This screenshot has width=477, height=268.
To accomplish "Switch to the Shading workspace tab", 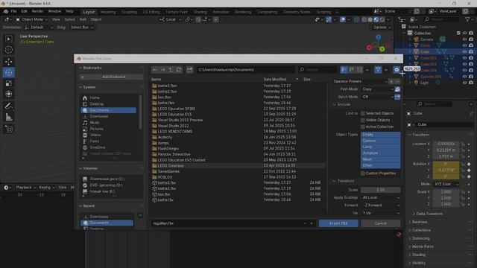I will [x=200, y=12].
